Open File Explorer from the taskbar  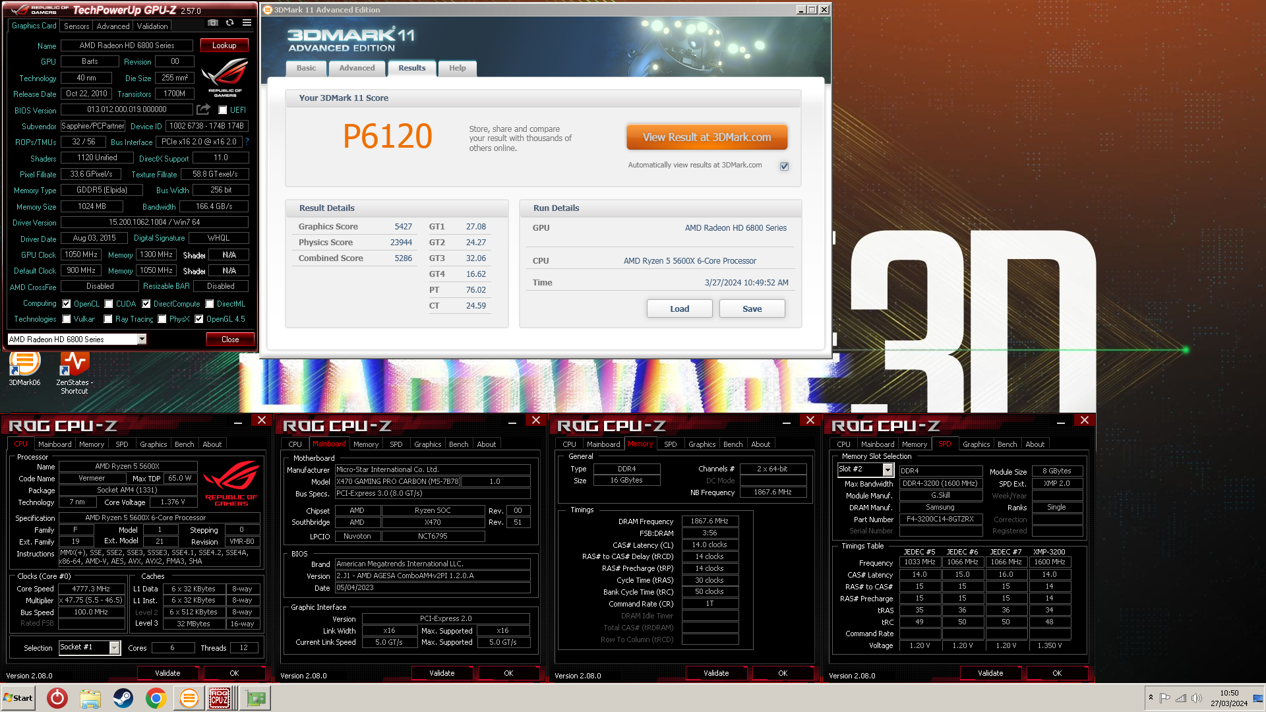pos(90,697)
